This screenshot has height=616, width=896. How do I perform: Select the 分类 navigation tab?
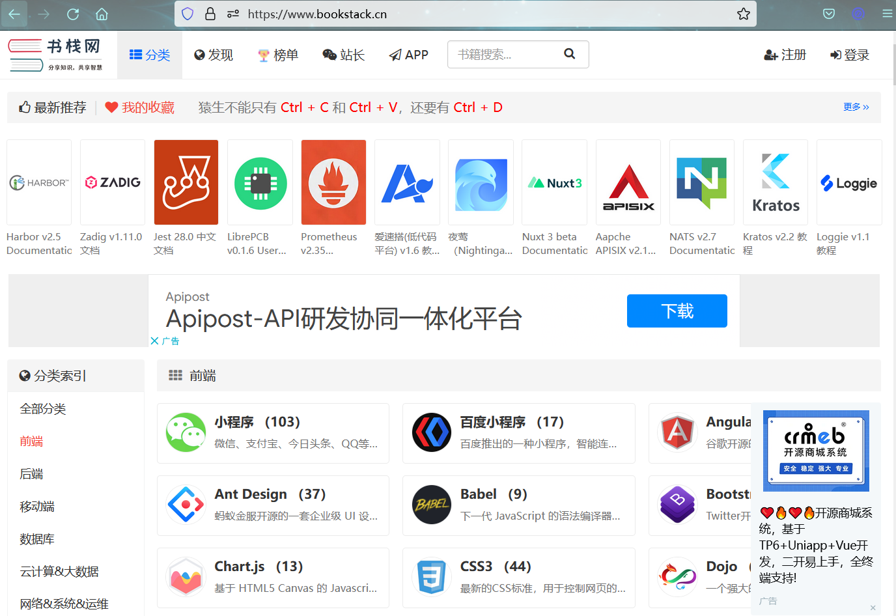(x=150, y=55)
